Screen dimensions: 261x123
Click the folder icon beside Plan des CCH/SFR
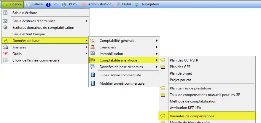pos(163,60)
